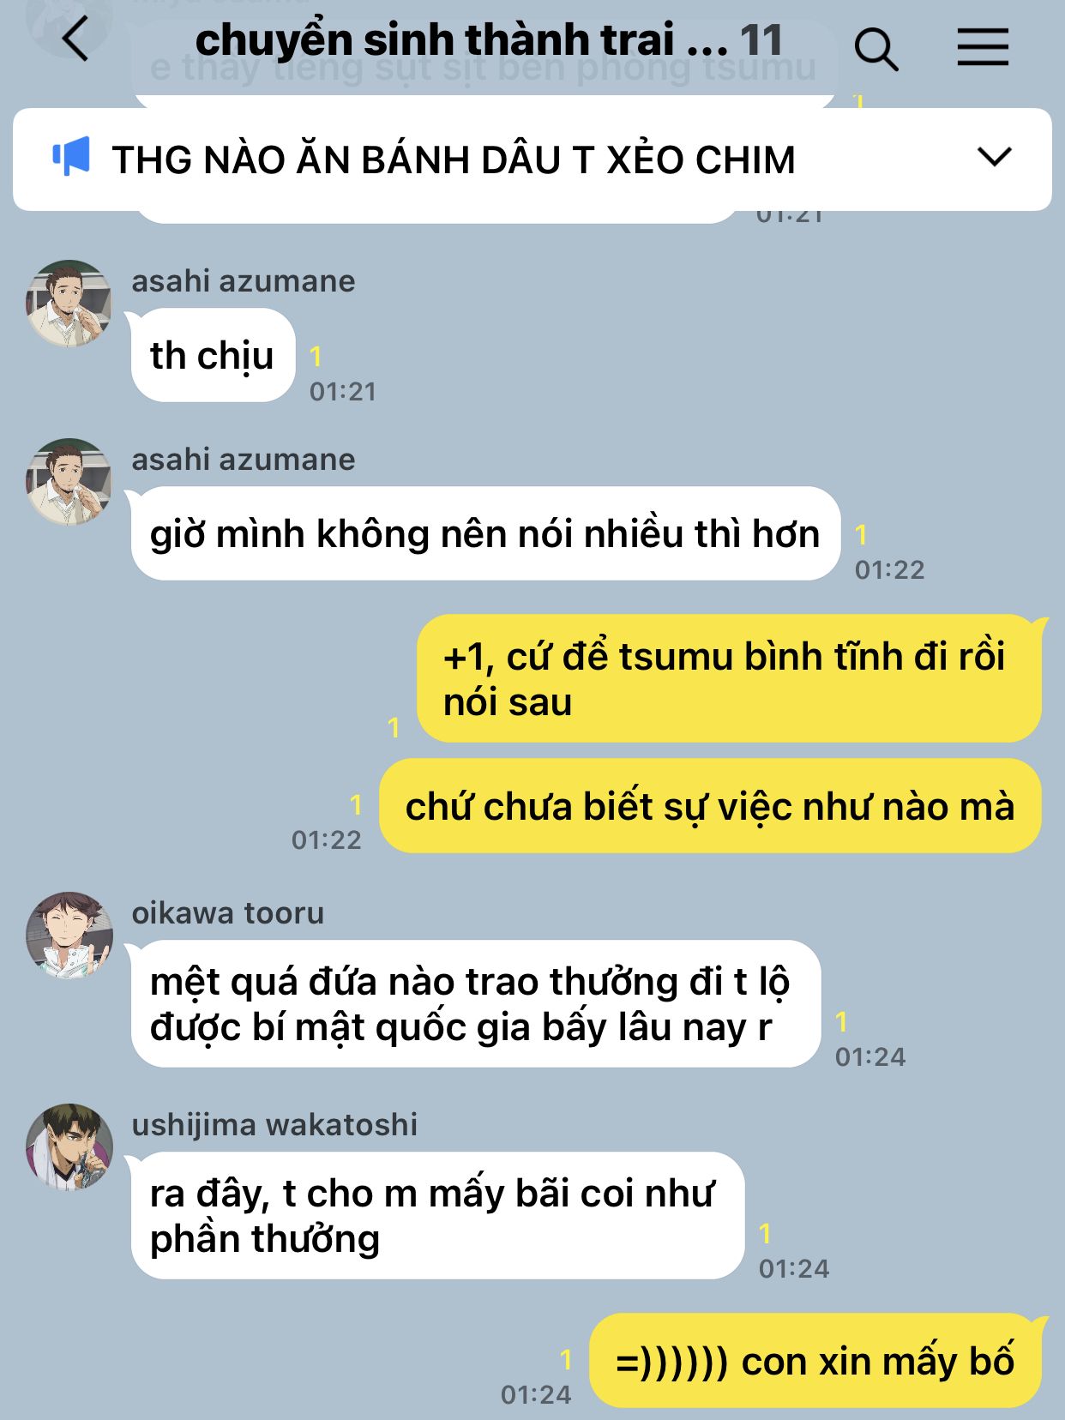The height and width of the screenshot is (1420, 1065).
Task: Tap the blue megaphone announcement icon
Action: click(71, 157)
